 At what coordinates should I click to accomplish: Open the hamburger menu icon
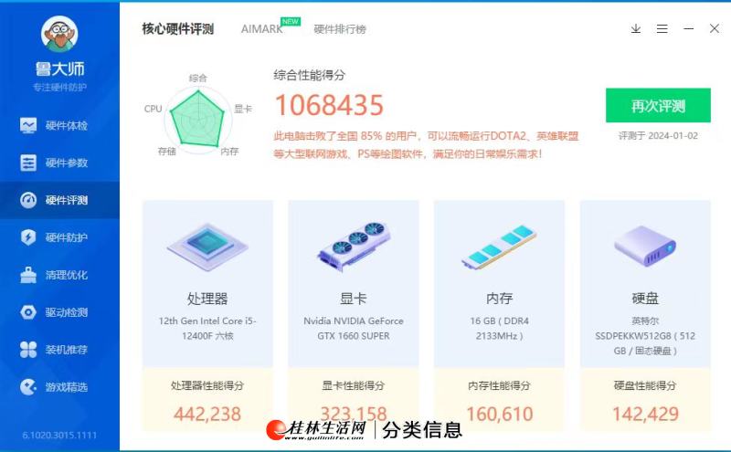(662, 29)
